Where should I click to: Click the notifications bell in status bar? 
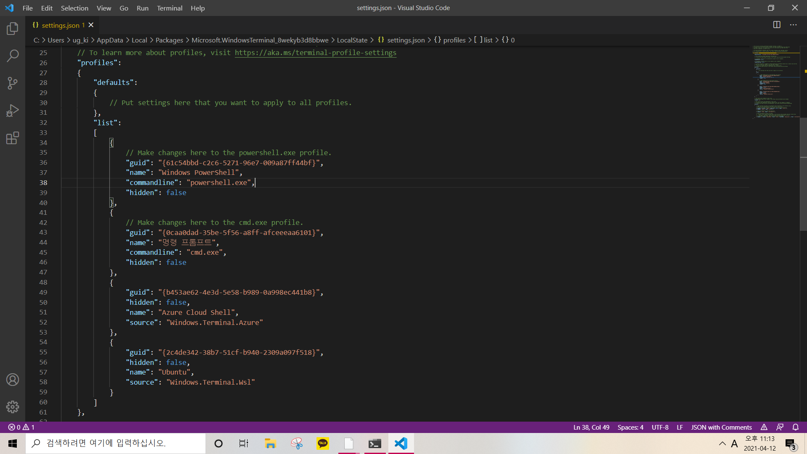point(795,427)
